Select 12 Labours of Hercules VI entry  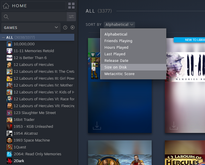coord(40,99)
